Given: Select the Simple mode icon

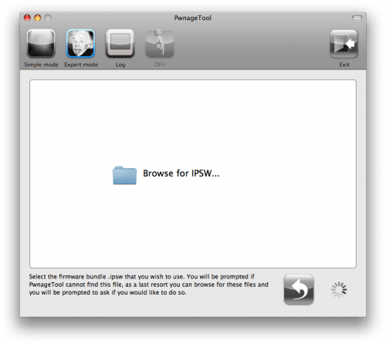Looking at the screenshot, I should click(41, 43).
